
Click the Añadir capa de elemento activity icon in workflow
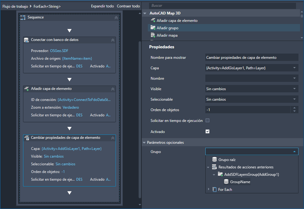point(26,89)
